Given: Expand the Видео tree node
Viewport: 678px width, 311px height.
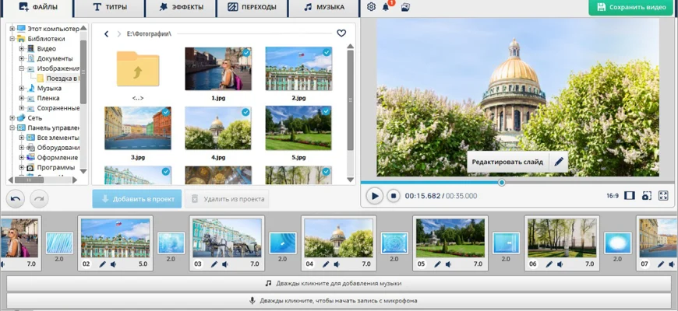Looking at the screenshot, I should pyautogui.click(x=22, y=49).
